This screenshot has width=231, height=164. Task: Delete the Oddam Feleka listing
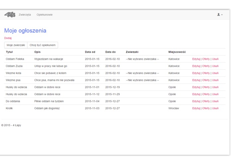coord(215,59)
